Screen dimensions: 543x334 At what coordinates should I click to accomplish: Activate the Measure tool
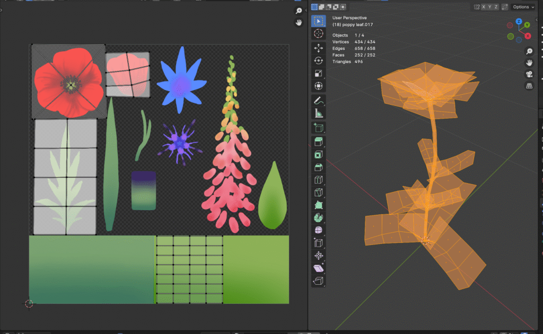pyautogui.click(x=318, y=112)
